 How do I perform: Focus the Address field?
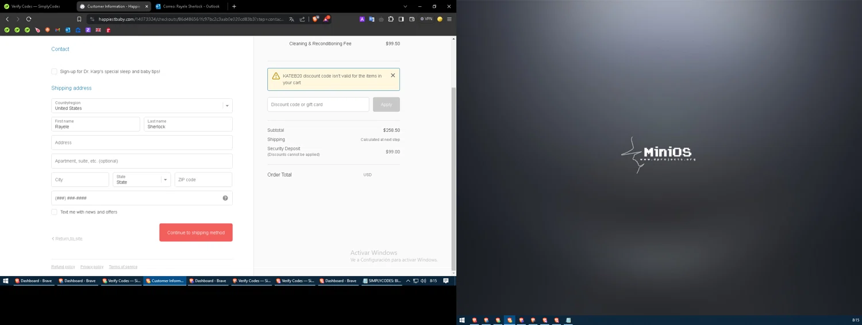[142, 143]
